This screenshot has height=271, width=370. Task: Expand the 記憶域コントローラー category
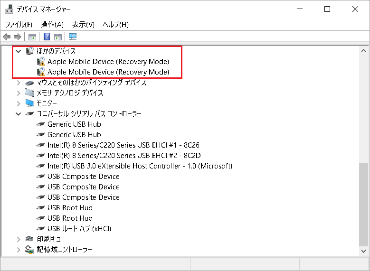pyautogui.click(x=19, y=250)
